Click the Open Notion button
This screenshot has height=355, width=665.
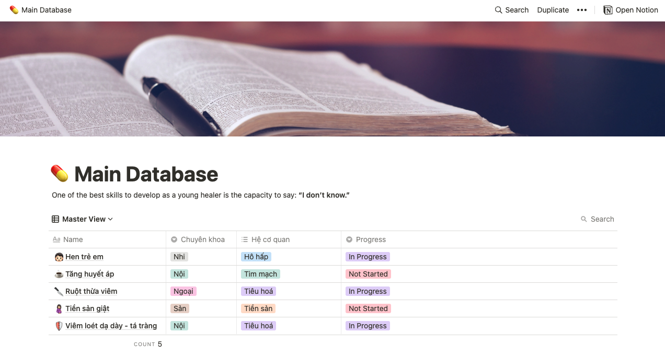pyautogui.click(x=630, y=9)
